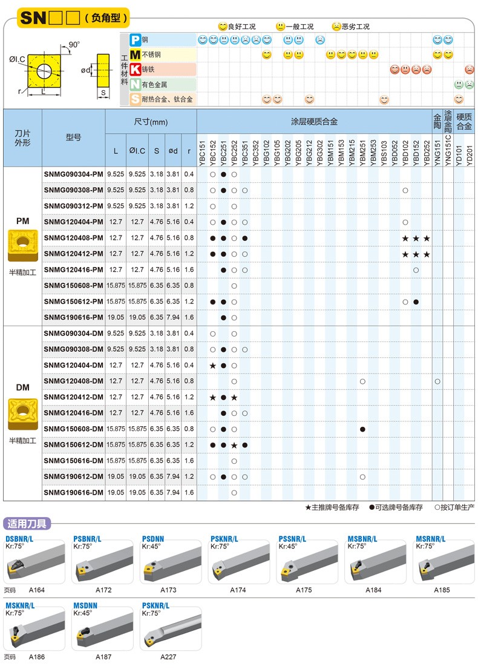Click page code A164 under DSBNR/L
This screenshot has height=672, width=478.
[37, 590]
